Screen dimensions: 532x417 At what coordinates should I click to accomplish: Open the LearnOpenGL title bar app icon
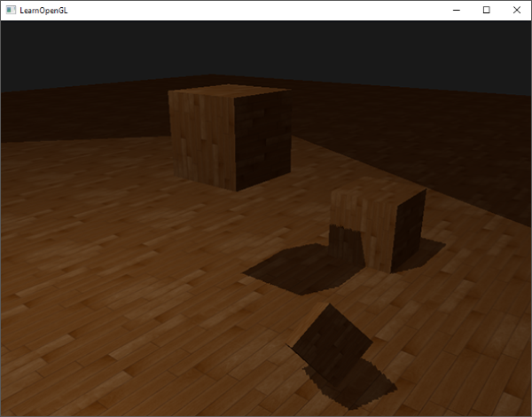pos(11,10)
